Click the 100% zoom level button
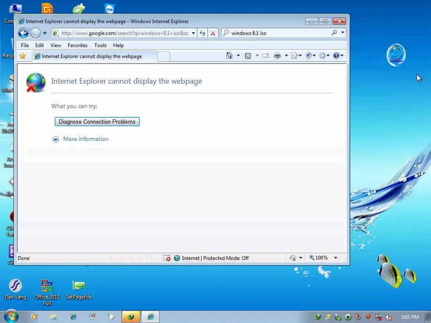Image resolution: width=431 pixels, height=323 pixels. 319,258
